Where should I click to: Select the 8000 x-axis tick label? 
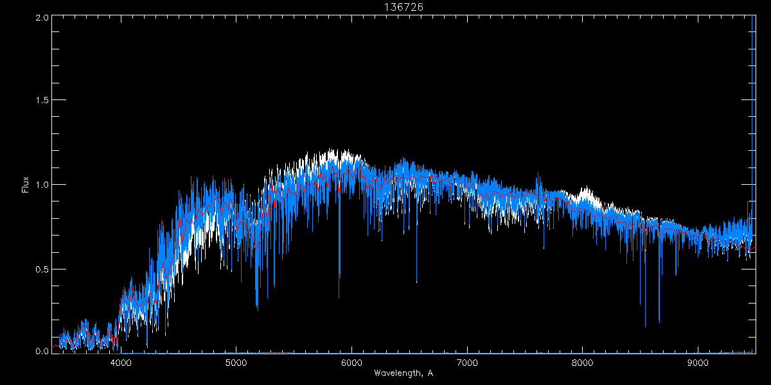click(583, 362)
